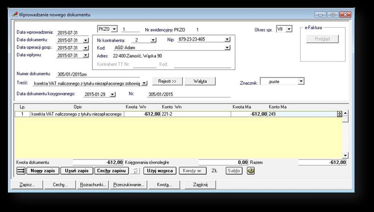Image resolution: width=374 pixels, height=212 pixels.
Task: Save document with Zapisz... button
Action: [x=27, y=185]
